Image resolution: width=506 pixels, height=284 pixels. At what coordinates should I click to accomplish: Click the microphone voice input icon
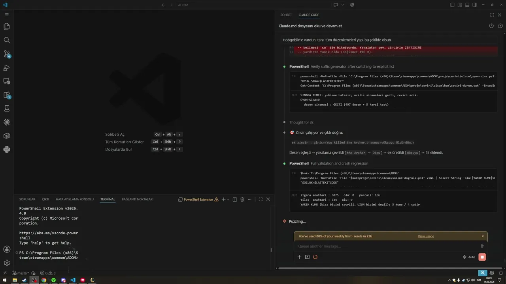point(482,246)
